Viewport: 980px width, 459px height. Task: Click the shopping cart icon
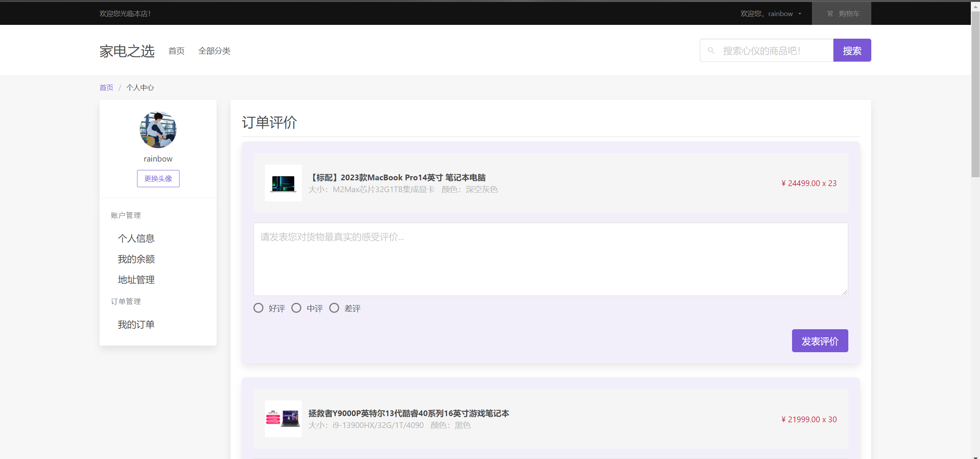click(830, 13)
